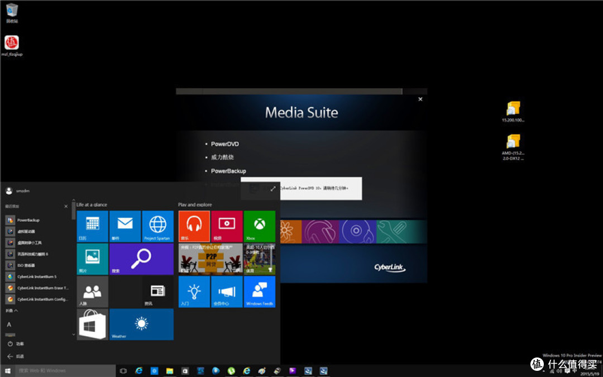Launch the green Xbox tile
This screenshot has height=377, width=603.
(x=260, y=226)
